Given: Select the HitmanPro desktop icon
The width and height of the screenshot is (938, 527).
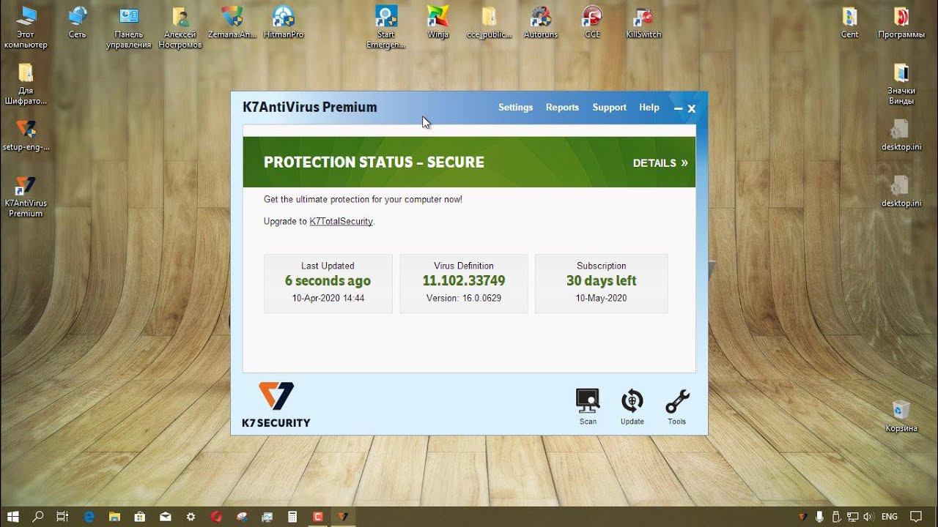Looking at the screenshot, I should point(284,22).
